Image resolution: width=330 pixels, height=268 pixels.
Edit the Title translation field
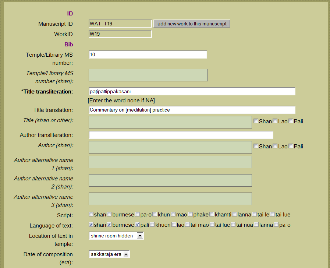pyautogui.click(x=192, y=110)
